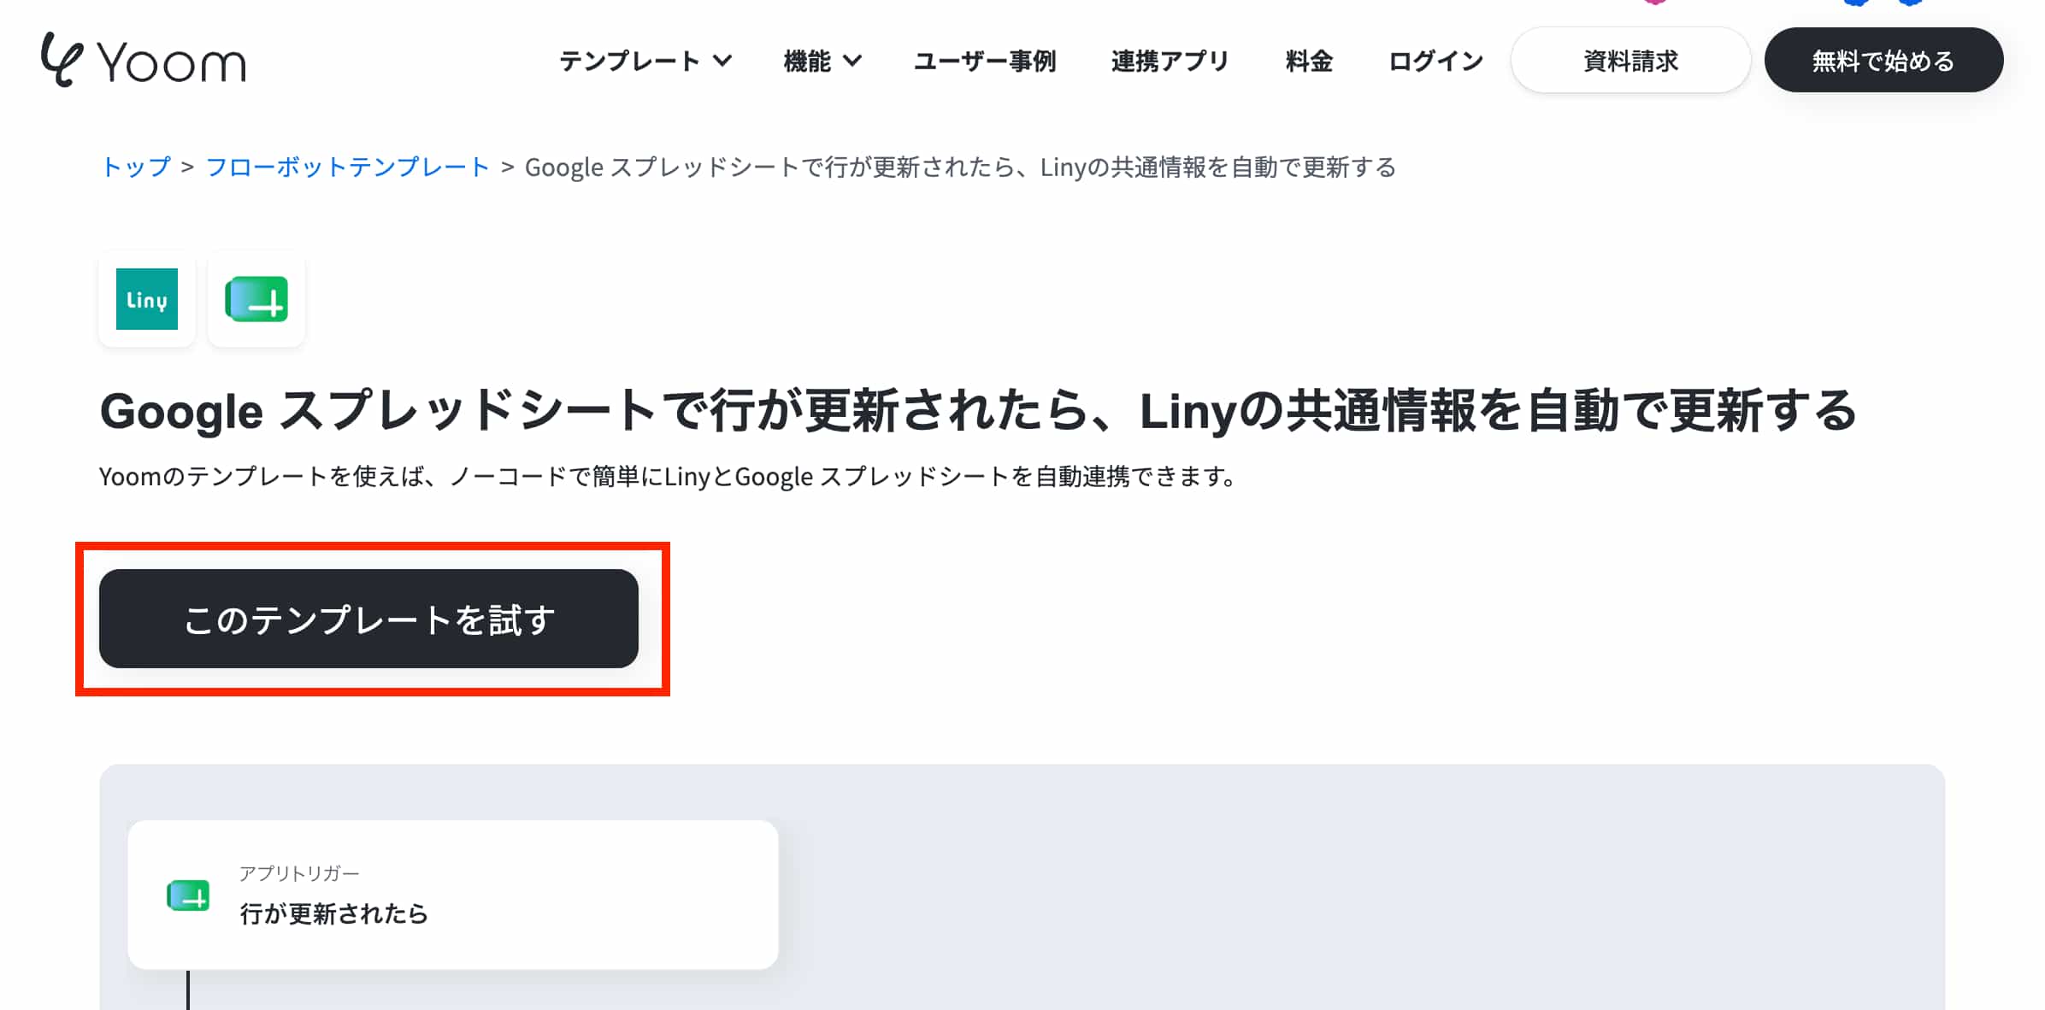
Task: Click the page title heading text
Action: 978,410
